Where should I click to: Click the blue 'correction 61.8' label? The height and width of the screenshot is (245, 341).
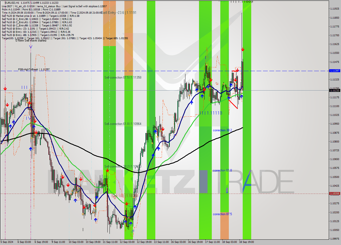222,170
